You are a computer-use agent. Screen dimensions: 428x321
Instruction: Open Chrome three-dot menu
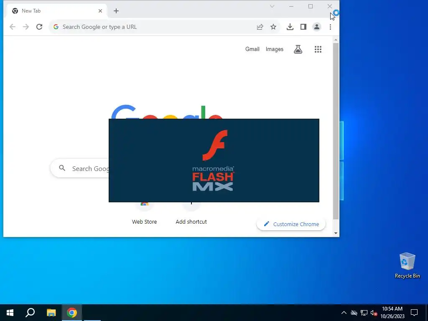[330, 27]
